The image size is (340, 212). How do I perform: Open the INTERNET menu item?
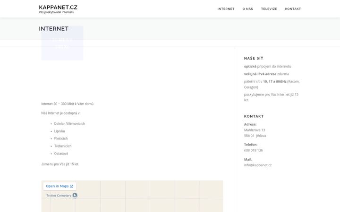coord(226,9)
